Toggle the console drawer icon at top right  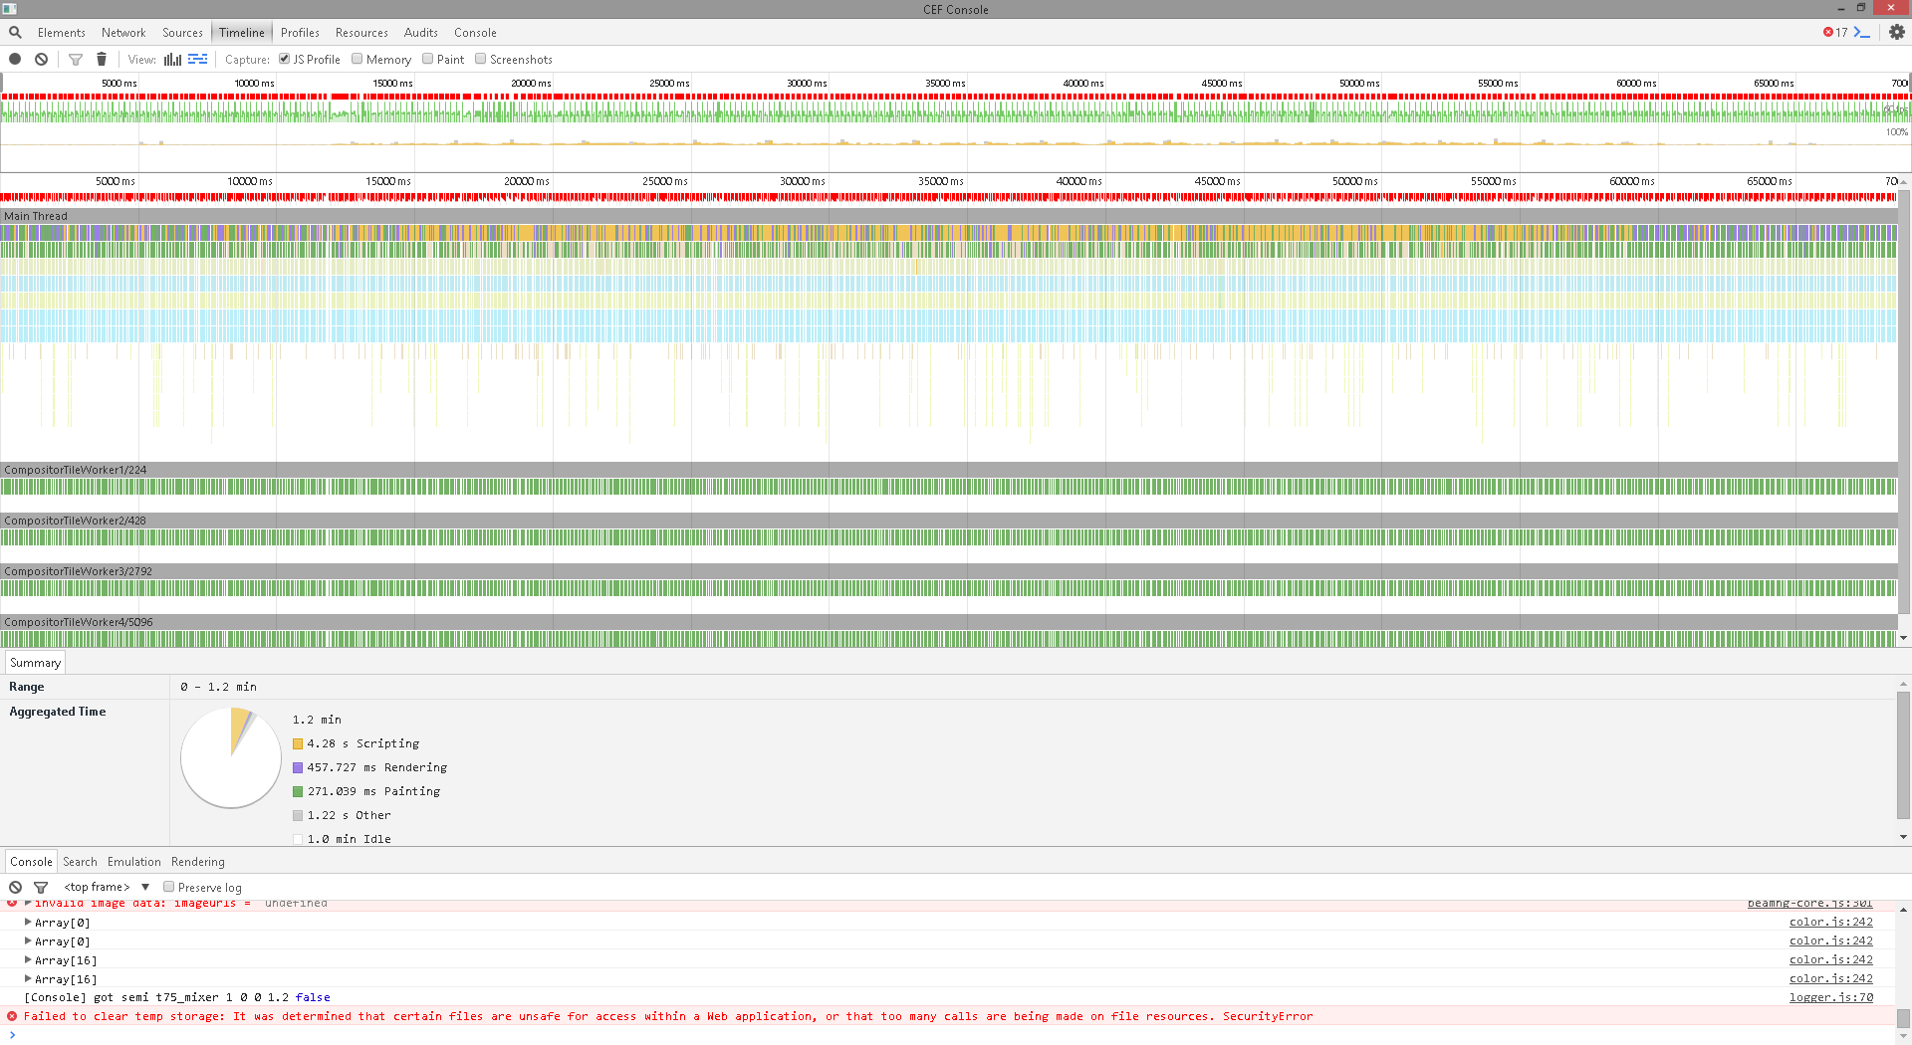coord(1861,33)
